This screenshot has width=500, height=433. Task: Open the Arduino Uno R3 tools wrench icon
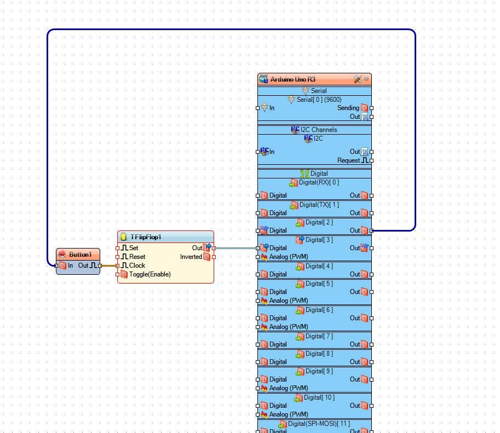coord(358,79)
